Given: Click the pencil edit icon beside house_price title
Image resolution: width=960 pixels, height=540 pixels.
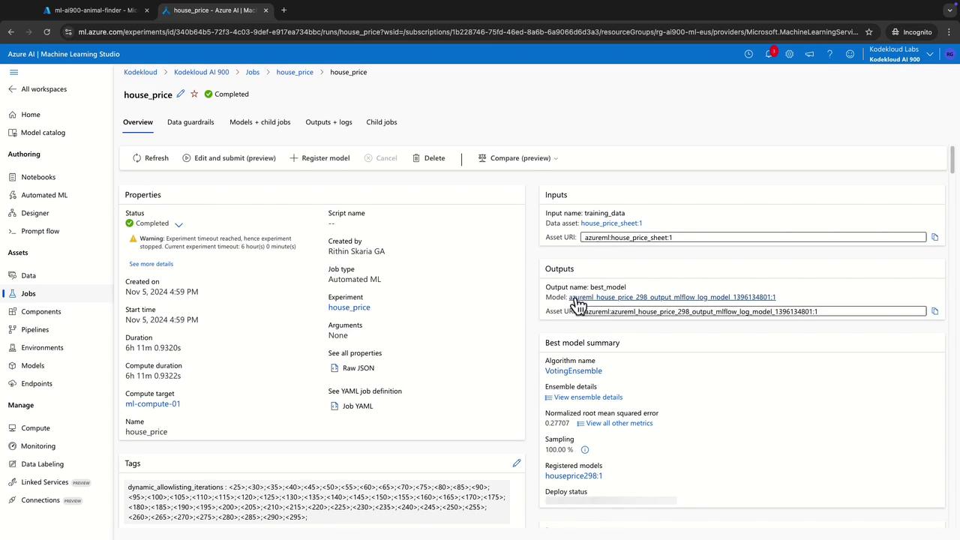Looking at the screenshot, I should [x=181, y=94].
